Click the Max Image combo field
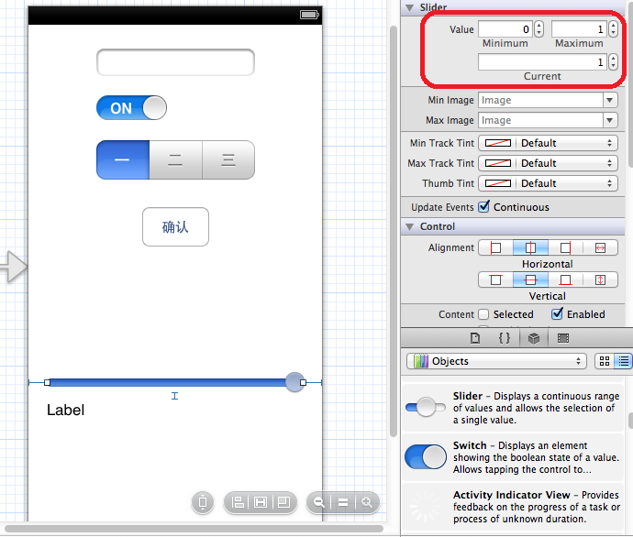Viewport: 633px width, 537px height. 540,120
